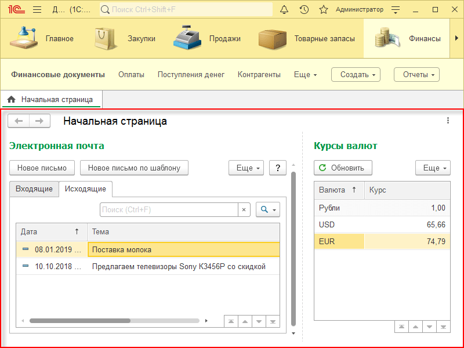
Task: Move down one row in mail list
Action: (259, 321)
